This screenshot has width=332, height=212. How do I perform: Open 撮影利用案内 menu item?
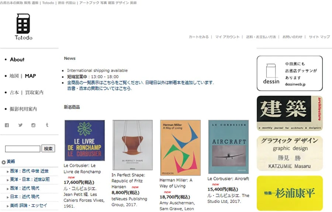[23, 109]
